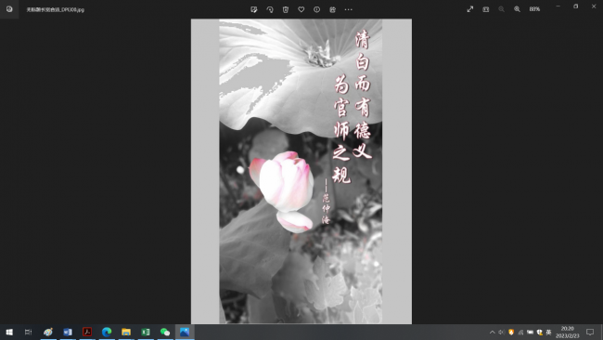The height and width of the screenshot is (340, 603).
Task: Open network settings from the tray
Action: click(520, 333)
